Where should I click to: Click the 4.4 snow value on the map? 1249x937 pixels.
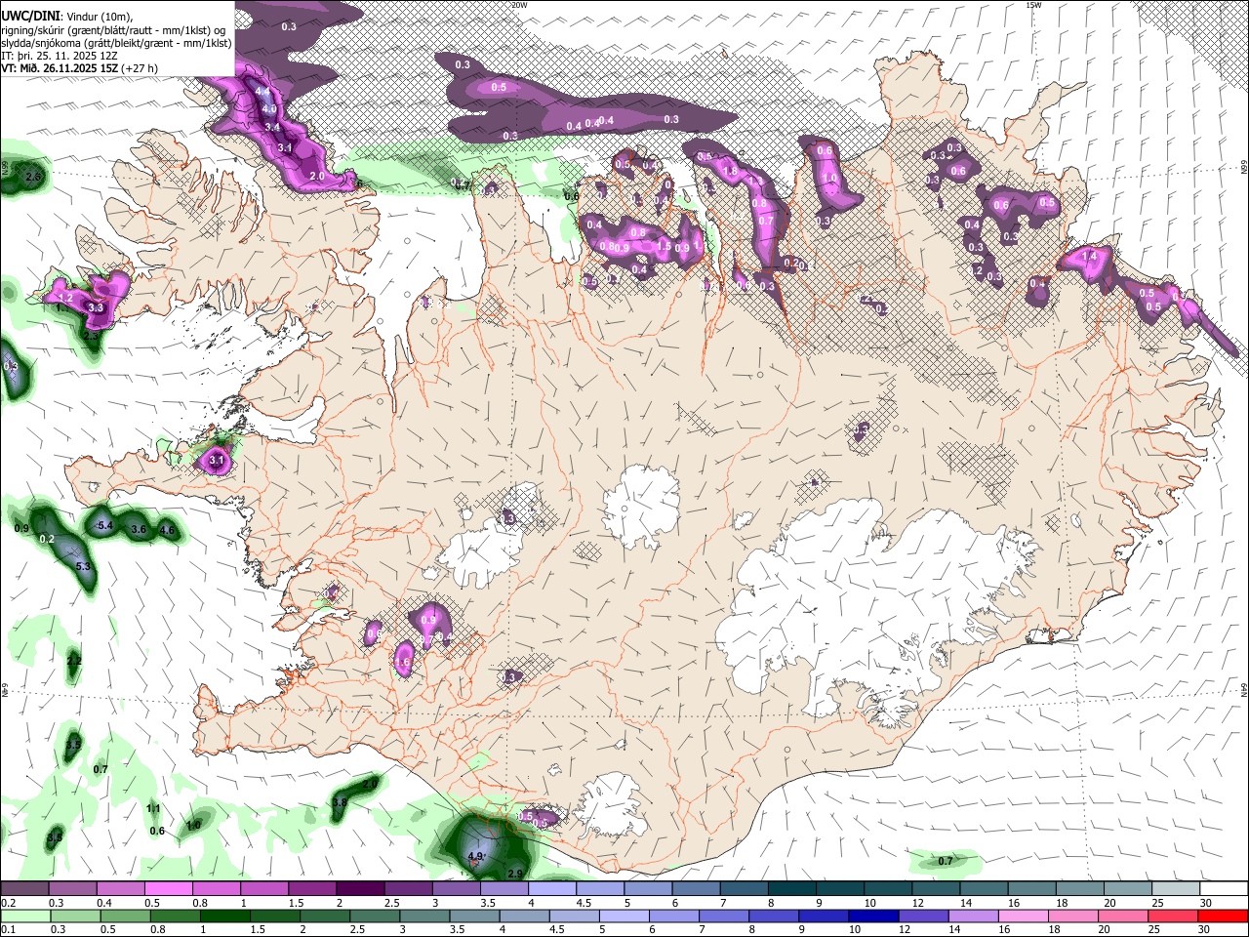tap(262, 92)
